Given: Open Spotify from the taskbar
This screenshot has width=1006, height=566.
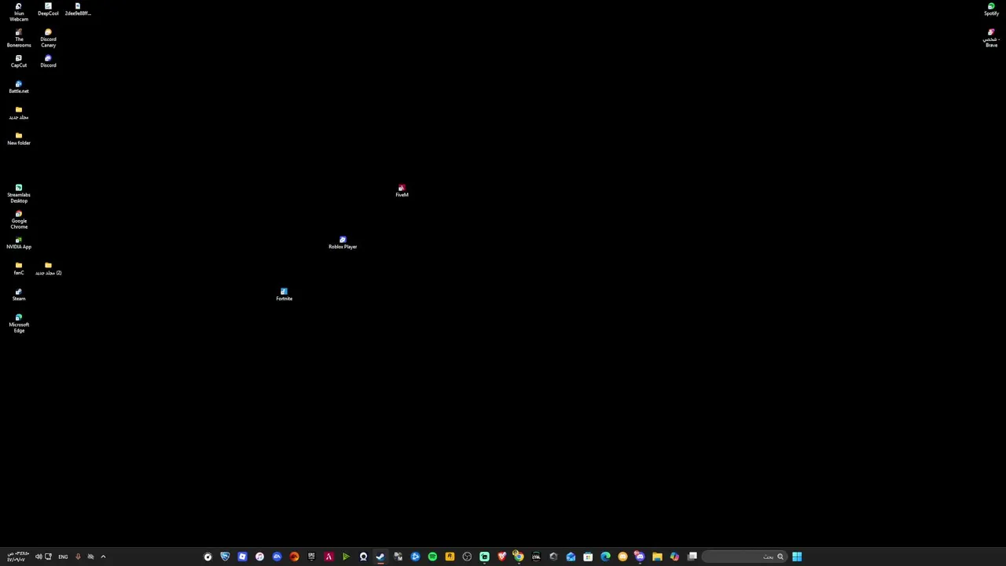Looking at the screenshot, I should pos(432,557).
